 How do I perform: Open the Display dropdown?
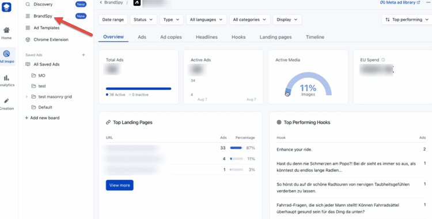point(287,20)
